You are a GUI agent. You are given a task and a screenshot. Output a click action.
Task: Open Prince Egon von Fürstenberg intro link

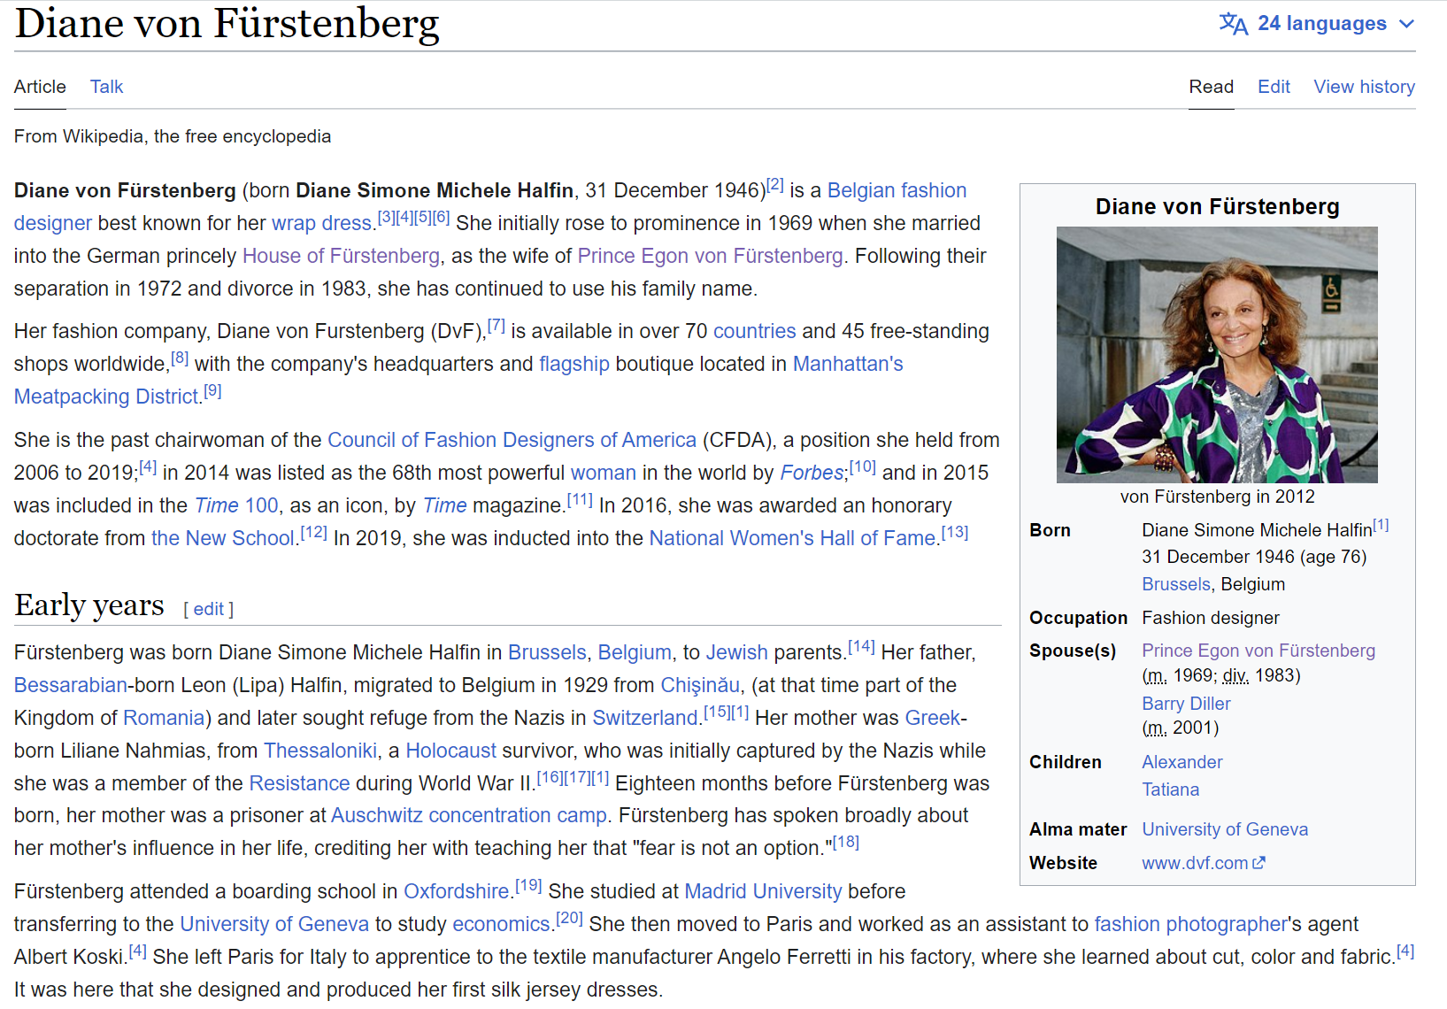point(710,256)
